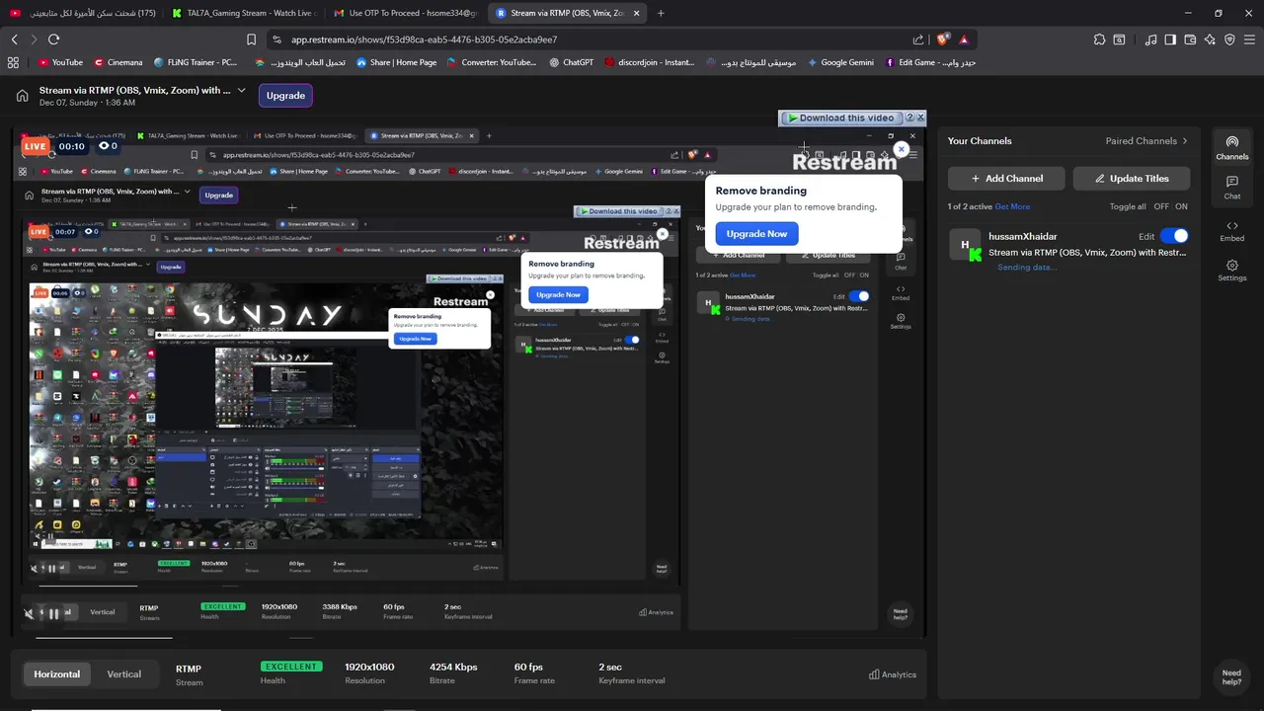Toggle the browser sidebar panel icon
This screenshot has width=1264, height=711.
coord(1170,39)
